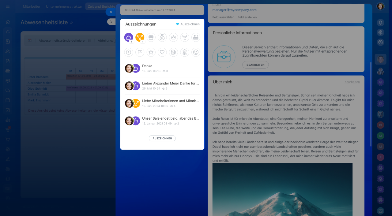Screen dimensions: 392x216
Task: Choose the money bag award icon
Action: coord(162,37)
